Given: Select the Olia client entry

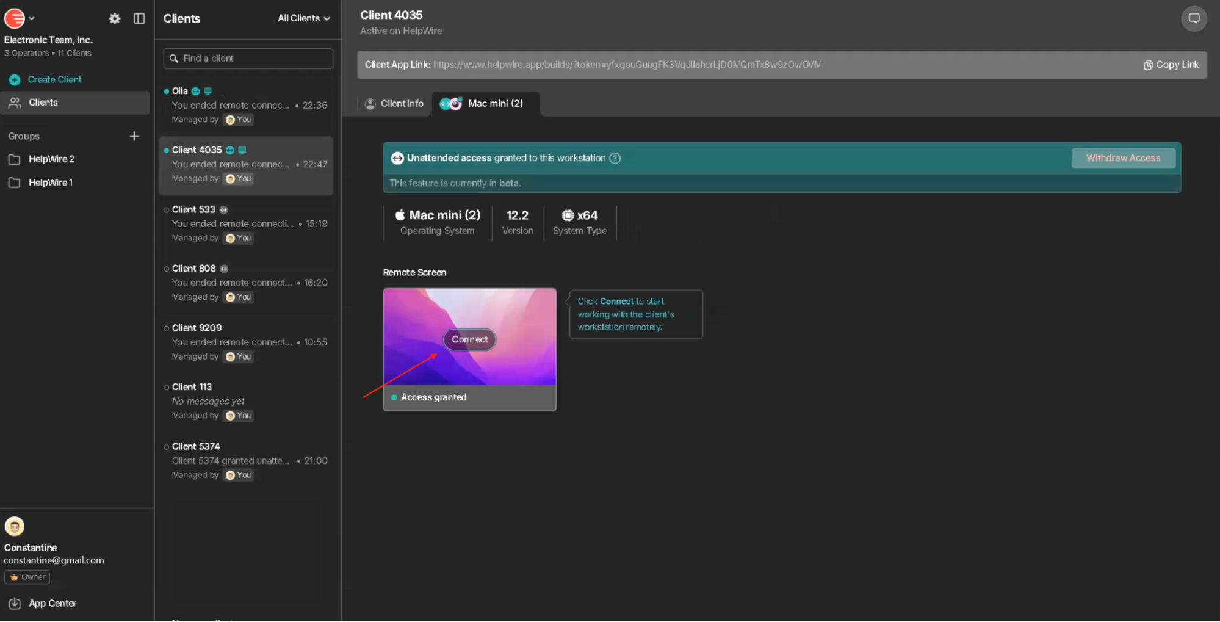Looking at the screenshot, I should point(246,105).
